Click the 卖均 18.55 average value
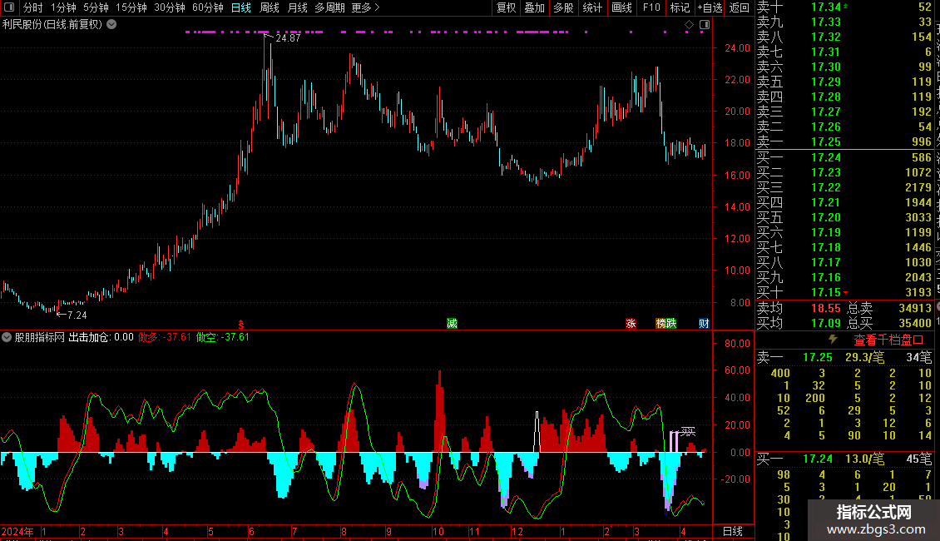The width and height of the screenshot is (940, 541). pyautogui.click(x=825, y=308)
